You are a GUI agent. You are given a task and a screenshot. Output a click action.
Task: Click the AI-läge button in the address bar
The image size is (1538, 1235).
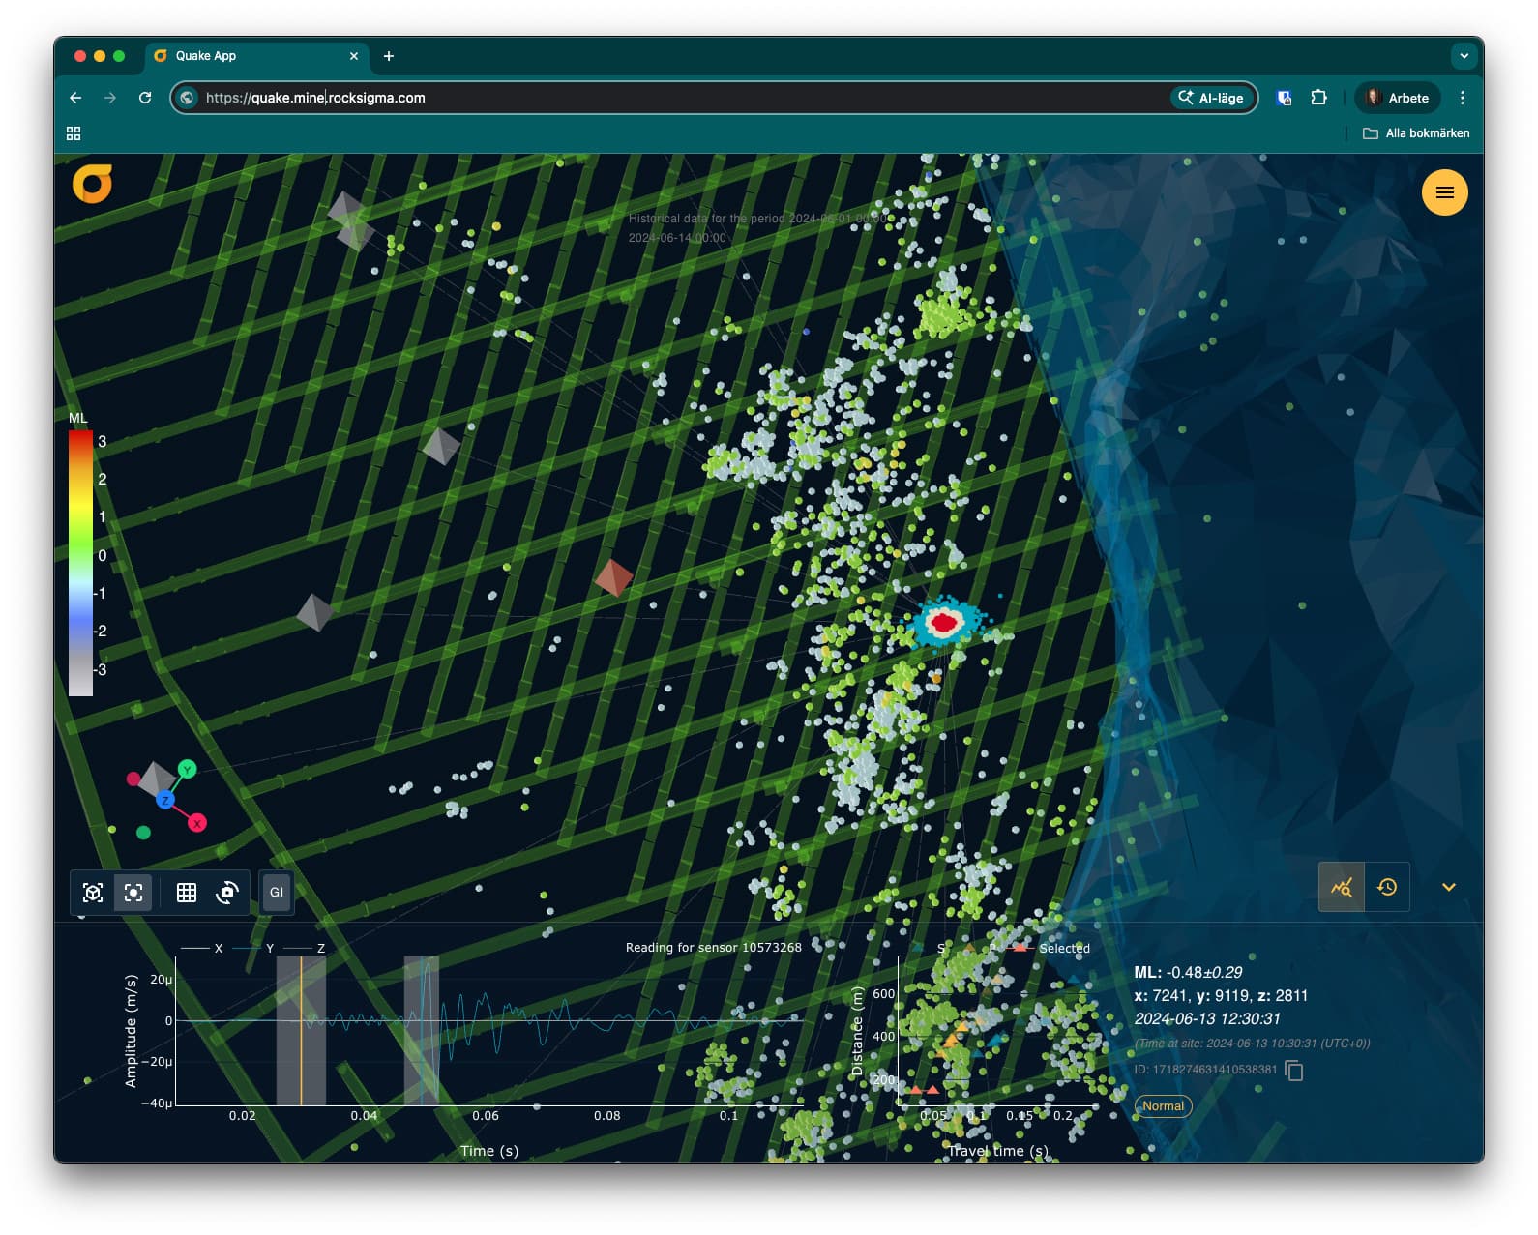point(1212,98)
